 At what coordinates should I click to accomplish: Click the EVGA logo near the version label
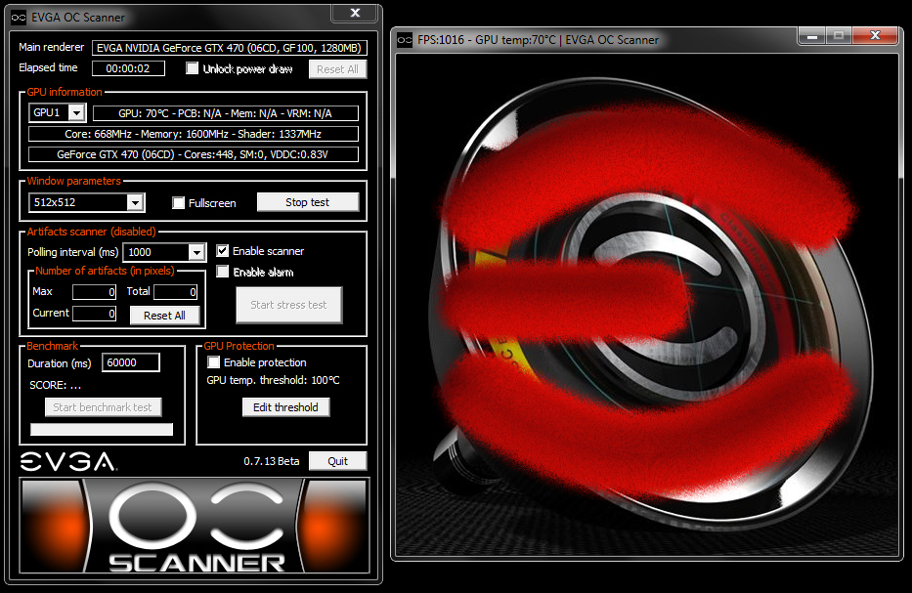[x=68, y=462]
